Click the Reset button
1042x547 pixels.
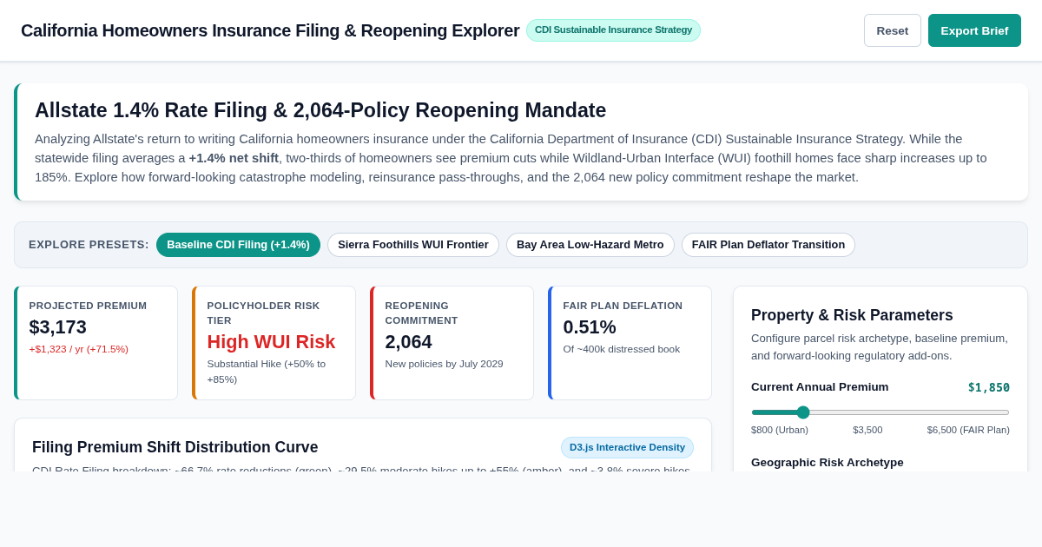(892, 30)
